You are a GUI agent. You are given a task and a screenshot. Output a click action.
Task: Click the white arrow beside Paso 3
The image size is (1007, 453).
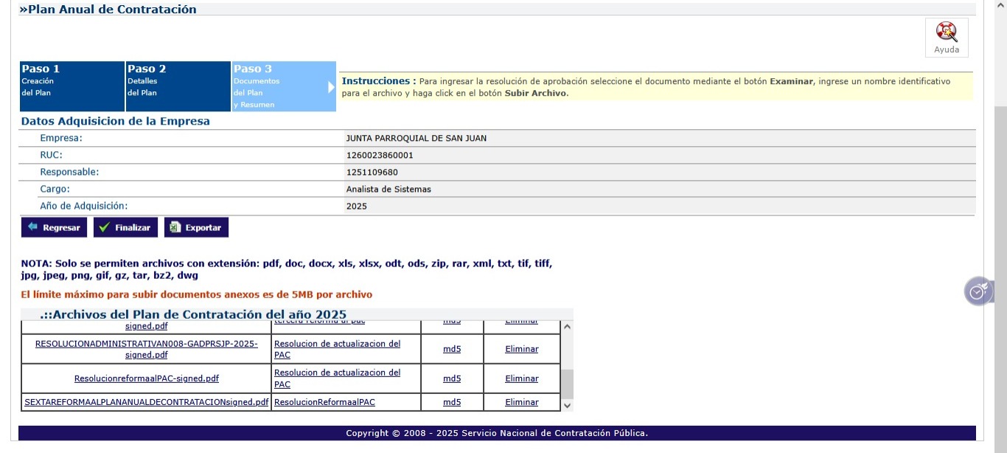tap(331, 87)
